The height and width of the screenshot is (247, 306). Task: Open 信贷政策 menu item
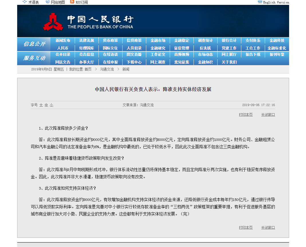coord(134,40)
